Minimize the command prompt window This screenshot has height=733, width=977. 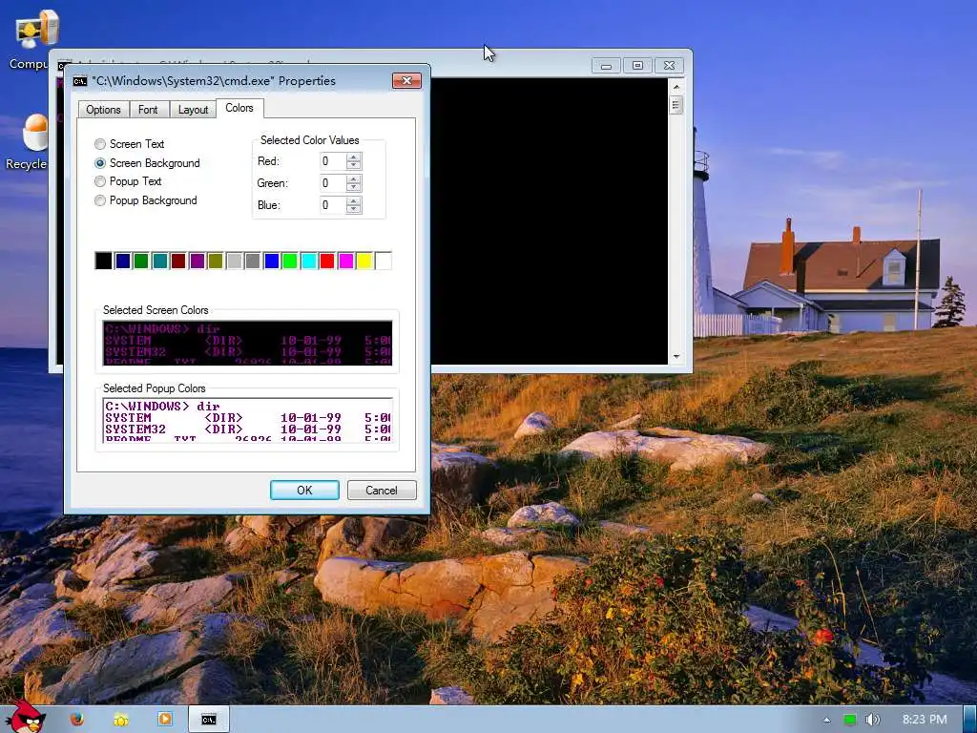pyautogui.click(x=606, y=66)
